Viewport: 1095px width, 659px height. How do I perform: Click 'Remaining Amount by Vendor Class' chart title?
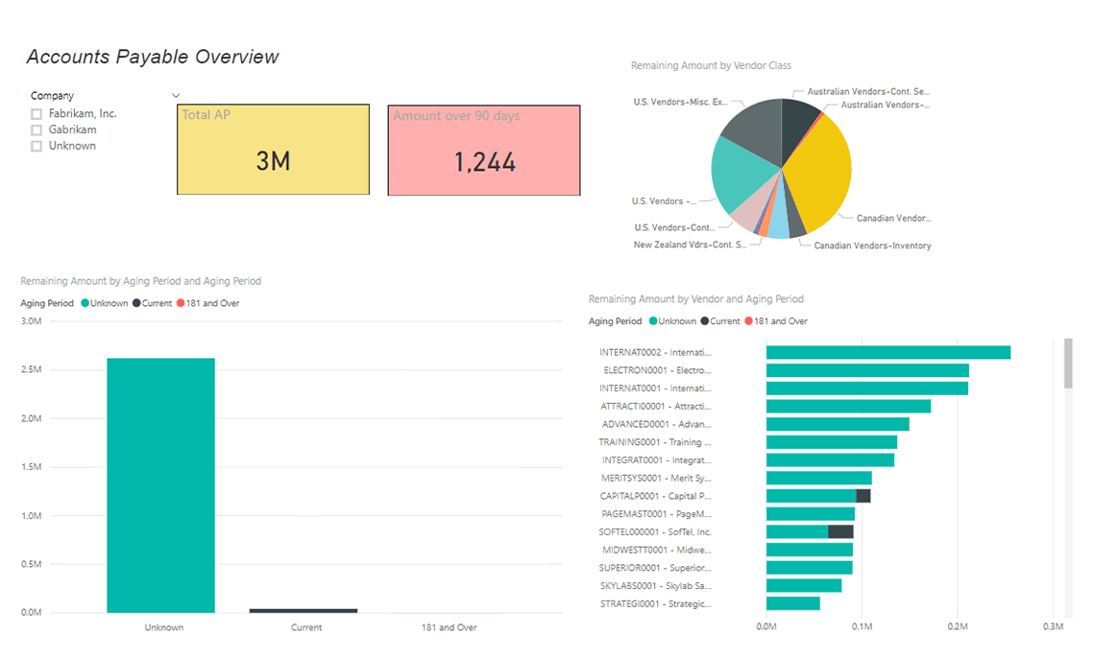click(711, 65)
